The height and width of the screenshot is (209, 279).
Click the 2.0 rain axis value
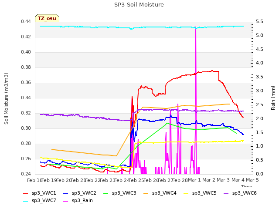tap(259, 118)
